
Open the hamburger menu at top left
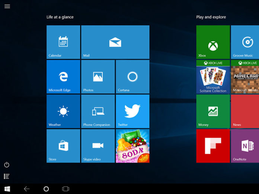pos(7,6)
